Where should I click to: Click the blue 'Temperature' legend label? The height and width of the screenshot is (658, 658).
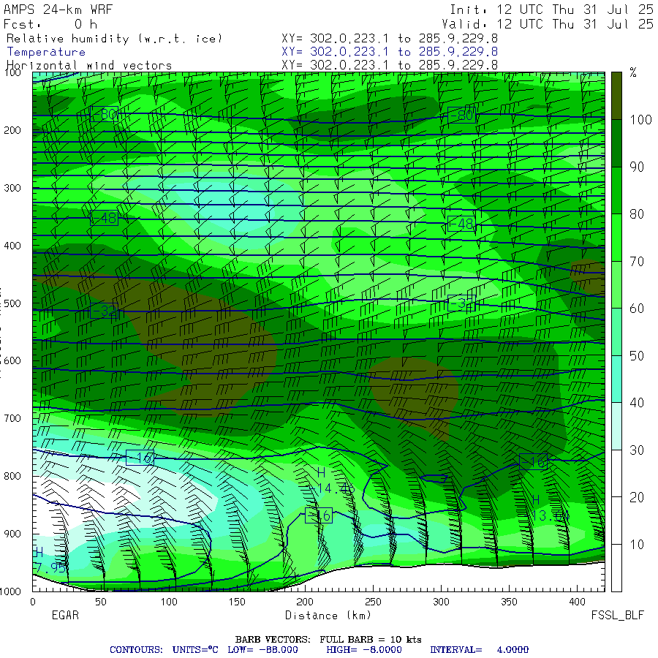tap(46, 52)
